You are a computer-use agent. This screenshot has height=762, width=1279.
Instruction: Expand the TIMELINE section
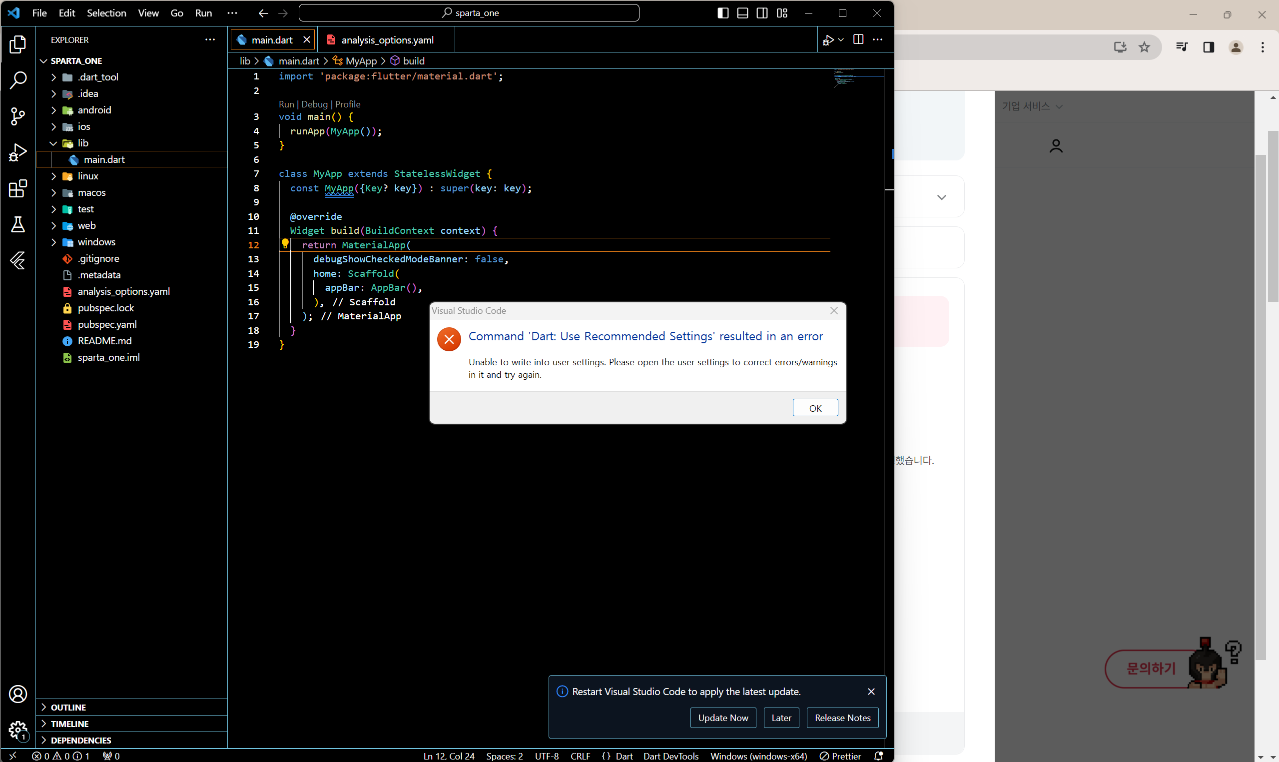131,724
